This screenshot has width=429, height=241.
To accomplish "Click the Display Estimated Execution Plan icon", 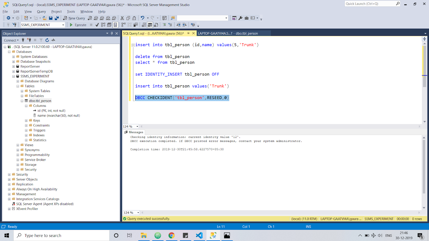I will point(103,25).
